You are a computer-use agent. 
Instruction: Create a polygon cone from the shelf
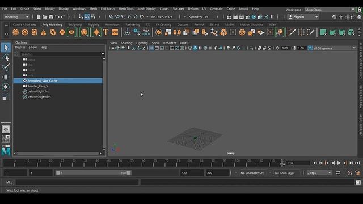(43, 32)
